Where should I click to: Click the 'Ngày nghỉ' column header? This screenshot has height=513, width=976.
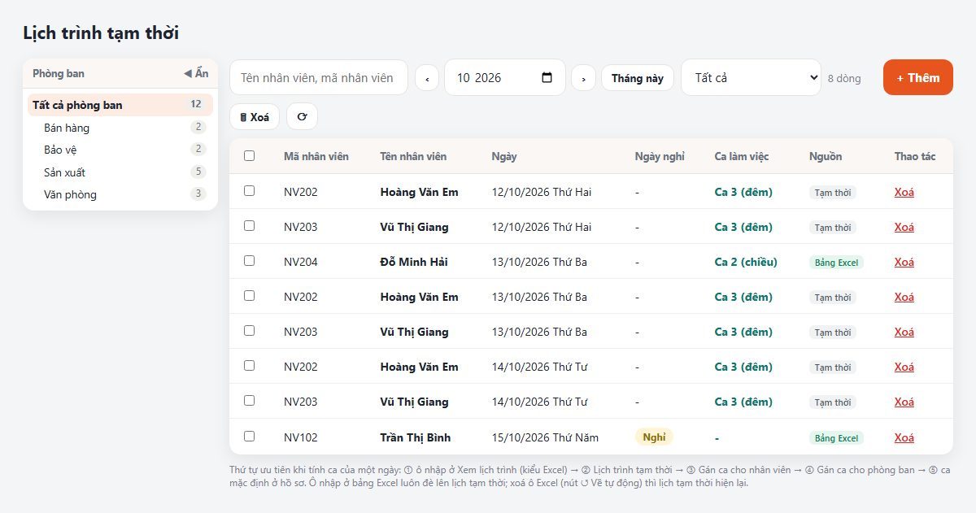pyautogui.click(x=660, y=156)
